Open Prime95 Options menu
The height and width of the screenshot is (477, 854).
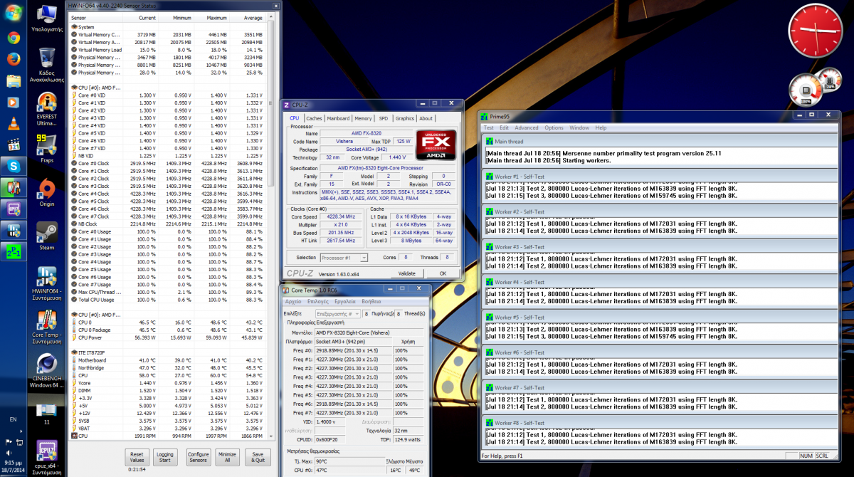[554, 128]
